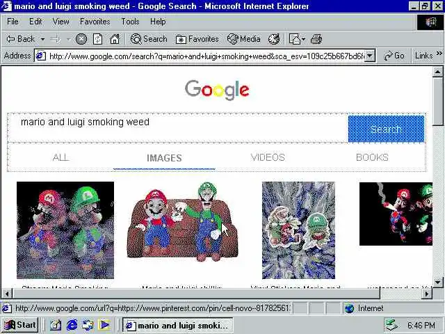This screenshot has height=334, width=445.
Task: Click the Windows flag throbber icon
Action: [x=430, y=22]
